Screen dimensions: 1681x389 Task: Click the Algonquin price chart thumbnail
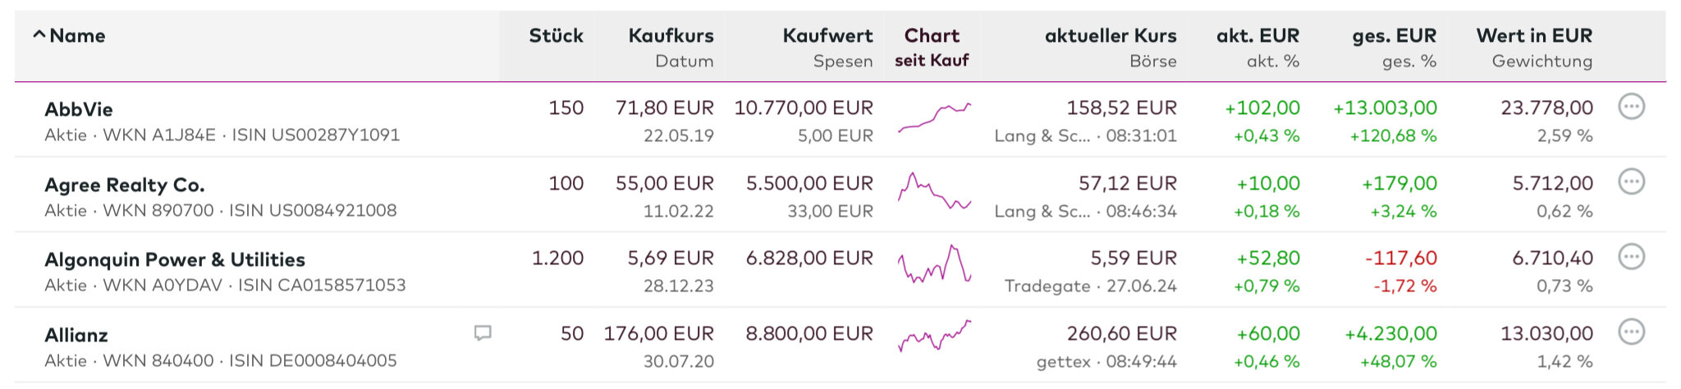(934, 264)
